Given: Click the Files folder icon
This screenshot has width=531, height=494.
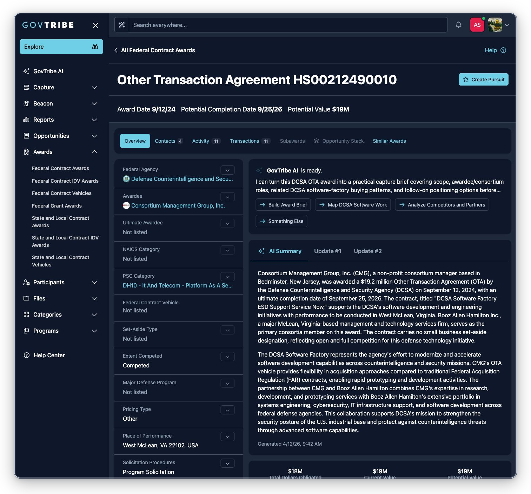Looking at the screenshot, I should pos(26,298).
